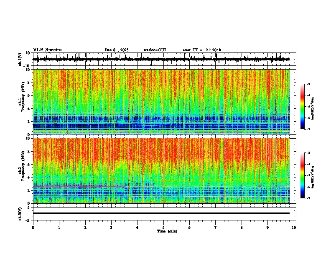Click the ch.1 colorbar "log(PSD)" unit label
The height and width of the screenshot is (255, 331).
tap(313, 109)
